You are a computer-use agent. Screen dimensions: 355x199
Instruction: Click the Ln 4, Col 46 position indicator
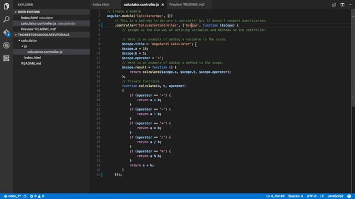pos(275,196)
